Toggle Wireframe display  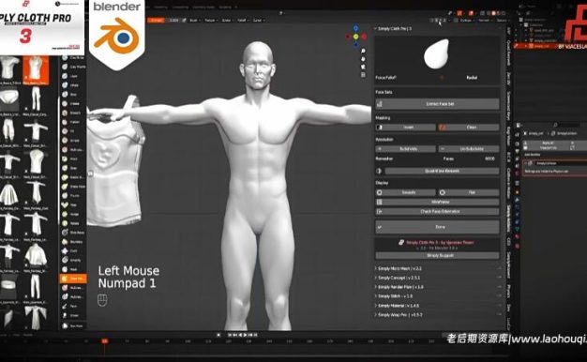point(437,202)
